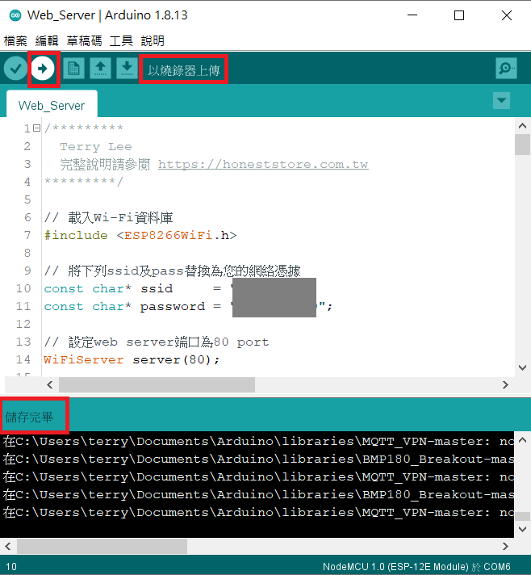This screenshot has height=575, width=531.
Task: Open the 草稿碼 menu
Action: [85, 40]
